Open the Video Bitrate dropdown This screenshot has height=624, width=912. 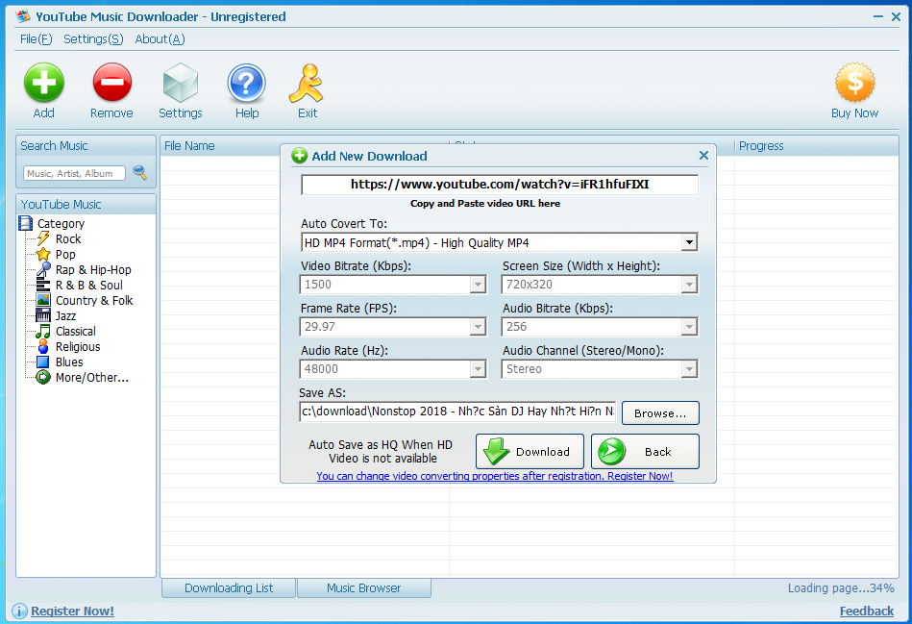click(x=478, y=285)
